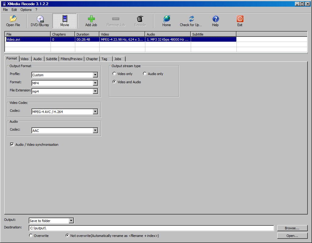
Task: Select the Format tab
Action: pyautogui.click(x=12, y=58)
